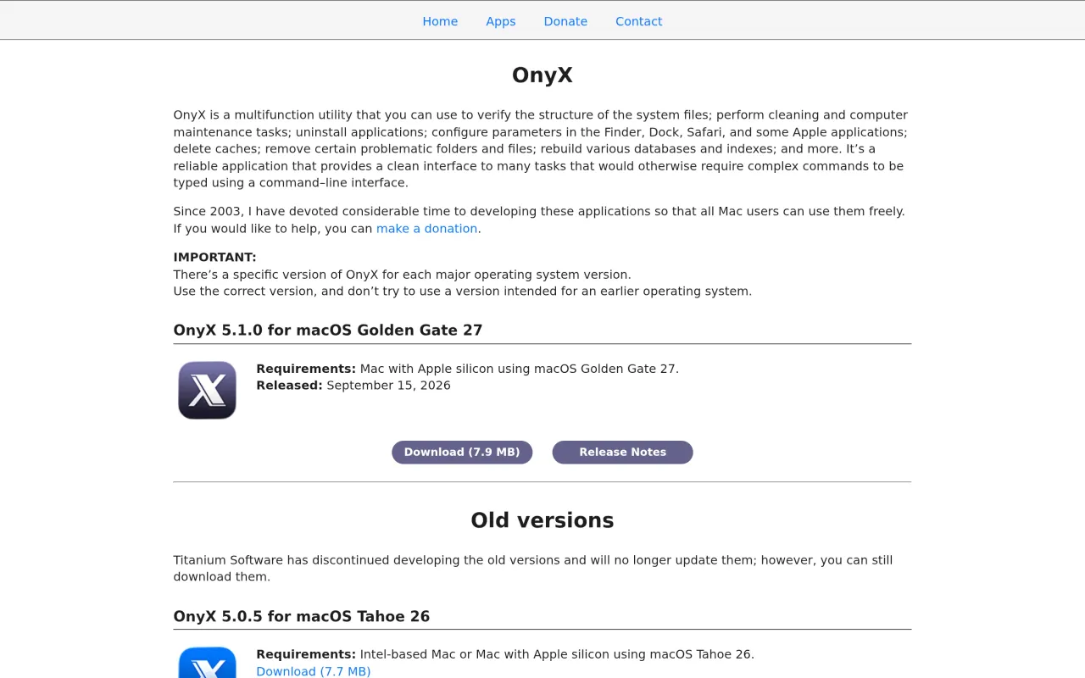Click the "Old versions" heading
This screenshot has width=1085, height=678.
coord(542,520)
